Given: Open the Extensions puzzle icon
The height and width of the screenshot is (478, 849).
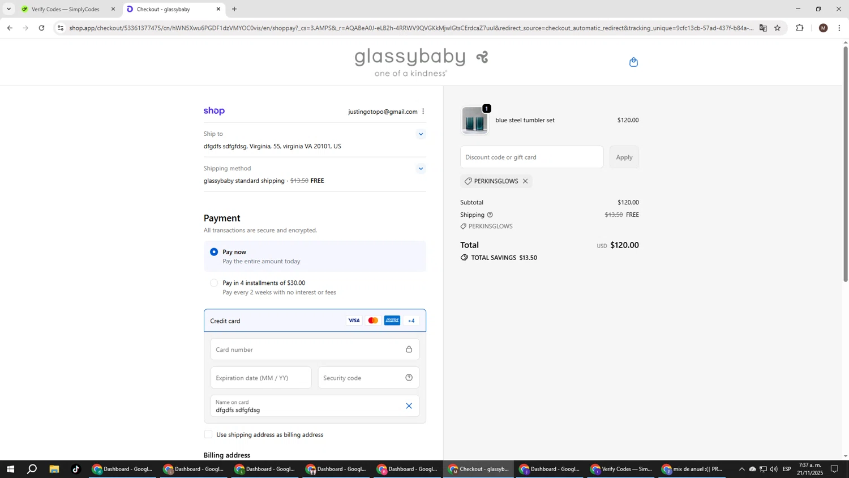Looking at the screenshot, I should (x=800, y=28).
